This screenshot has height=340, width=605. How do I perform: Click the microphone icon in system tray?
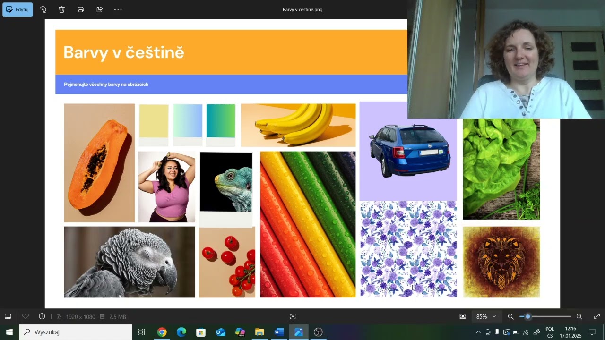(497, 332)
